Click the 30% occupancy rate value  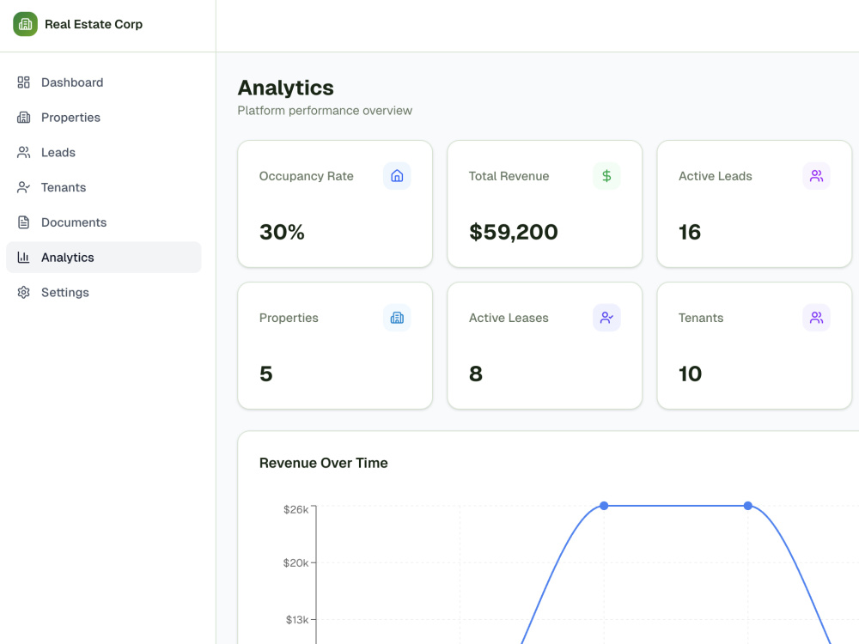pyautogui.click(x=282, y=232)
